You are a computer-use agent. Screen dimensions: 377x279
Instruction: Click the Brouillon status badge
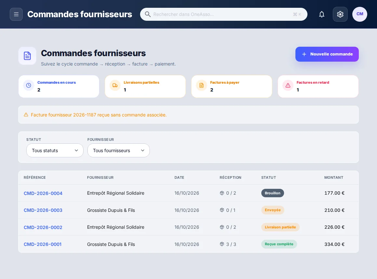(x=272, y=193)
